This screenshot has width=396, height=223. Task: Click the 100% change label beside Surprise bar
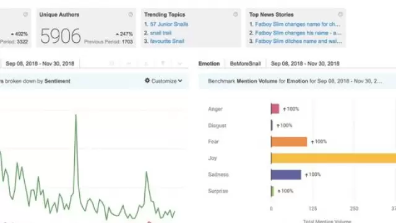pyautogui.click(x=285, y=191)
